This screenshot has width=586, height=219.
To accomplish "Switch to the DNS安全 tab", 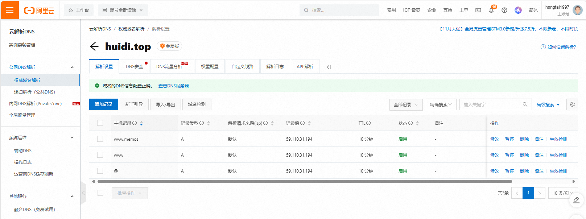I will (x=135, y=67).
